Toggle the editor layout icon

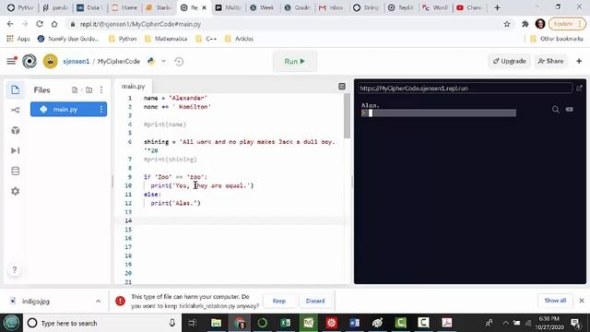click(342, 87)
